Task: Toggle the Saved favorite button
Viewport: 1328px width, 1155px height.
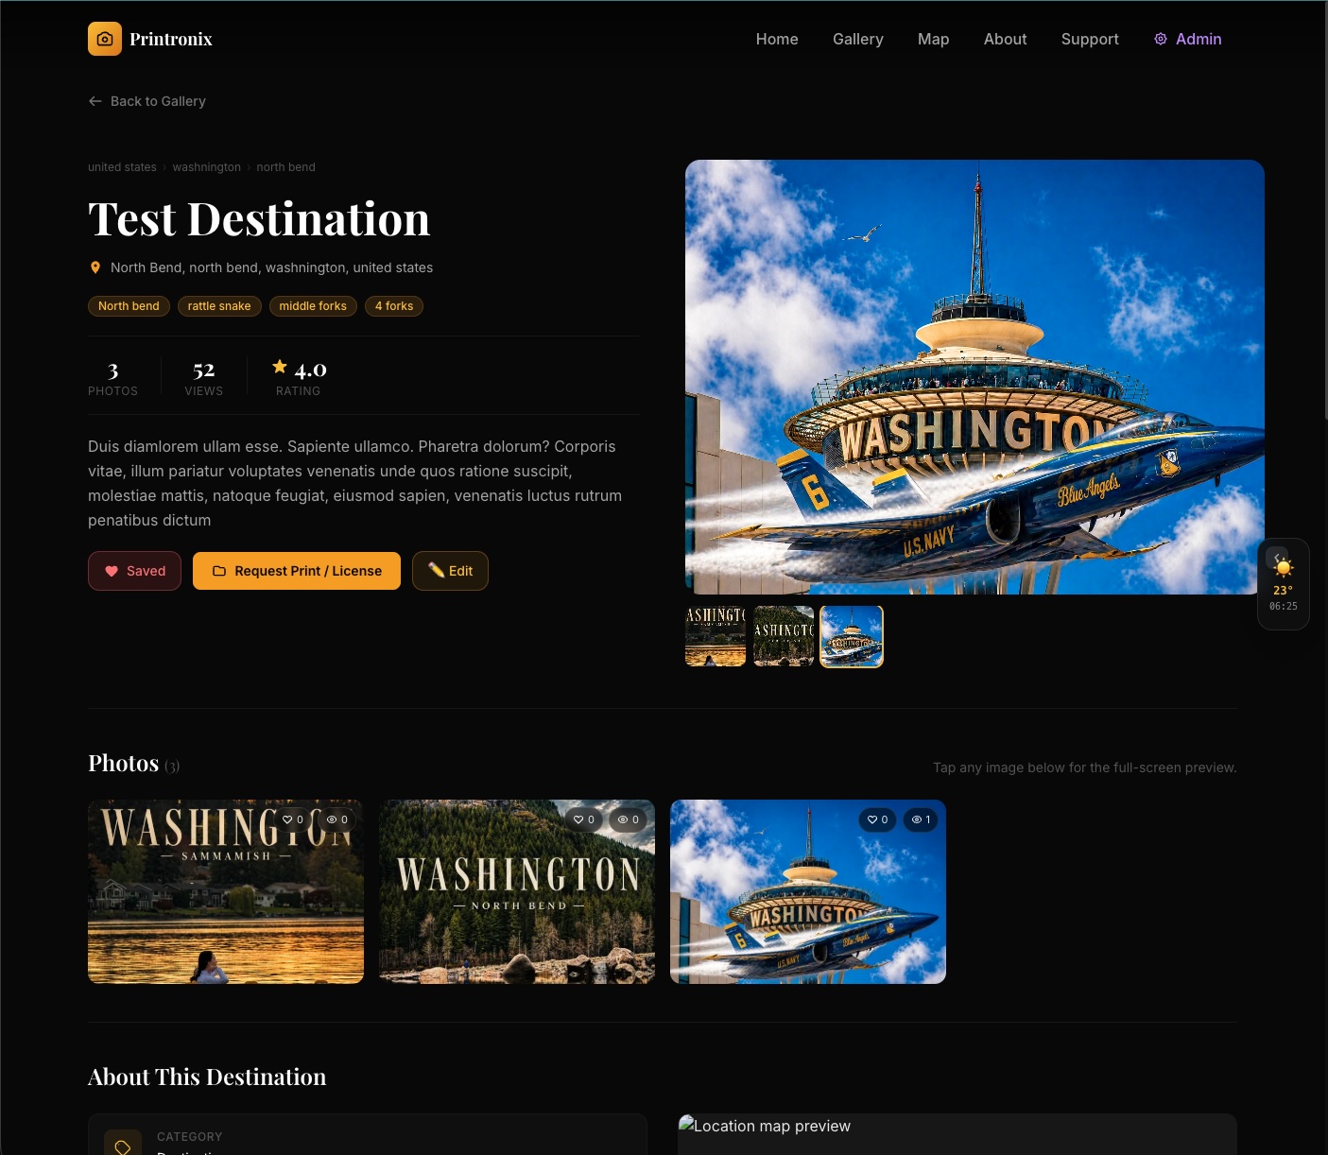Action: pyautogui.click(x=134, y=571)
